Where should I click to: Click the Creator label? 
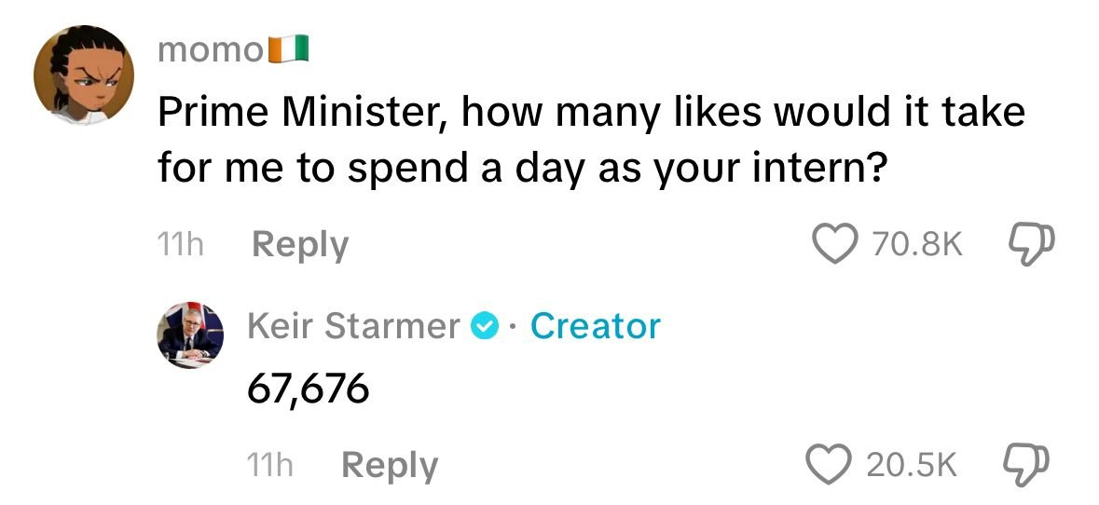click(x=595, y=326)
